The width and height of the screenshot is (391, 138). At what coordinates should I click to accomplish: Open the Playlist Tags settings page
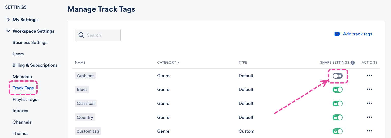25,99
